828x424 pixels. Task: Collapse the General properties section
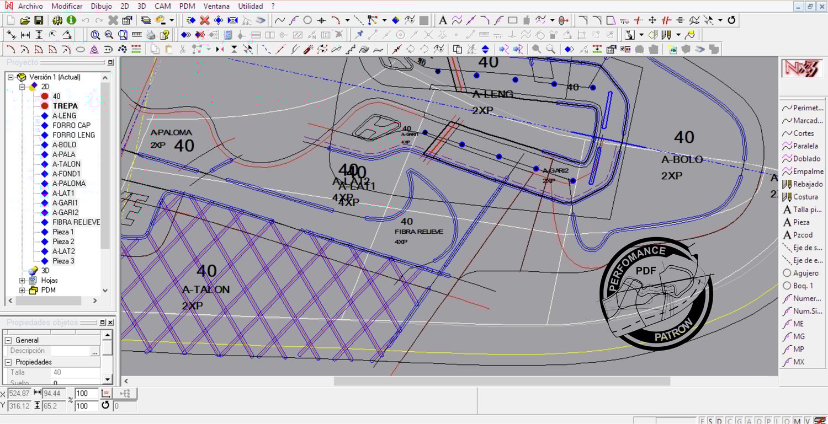(x=9, y=340)
